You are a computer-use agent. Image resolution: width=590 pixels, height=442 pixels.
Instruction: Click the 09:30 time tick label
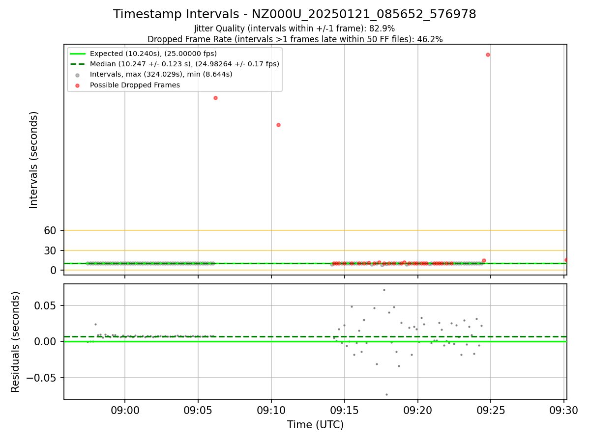click(x=564, y=411)
